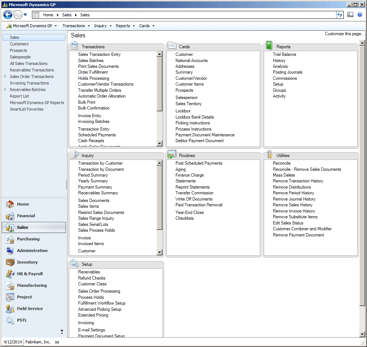
Task: Open the Trial Balance report link
Action: coord(285,54)
